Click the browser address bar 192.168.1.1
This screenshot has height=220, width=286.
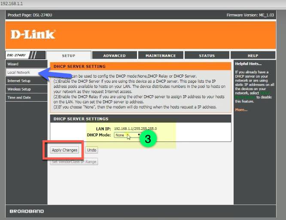coord(12,3)
